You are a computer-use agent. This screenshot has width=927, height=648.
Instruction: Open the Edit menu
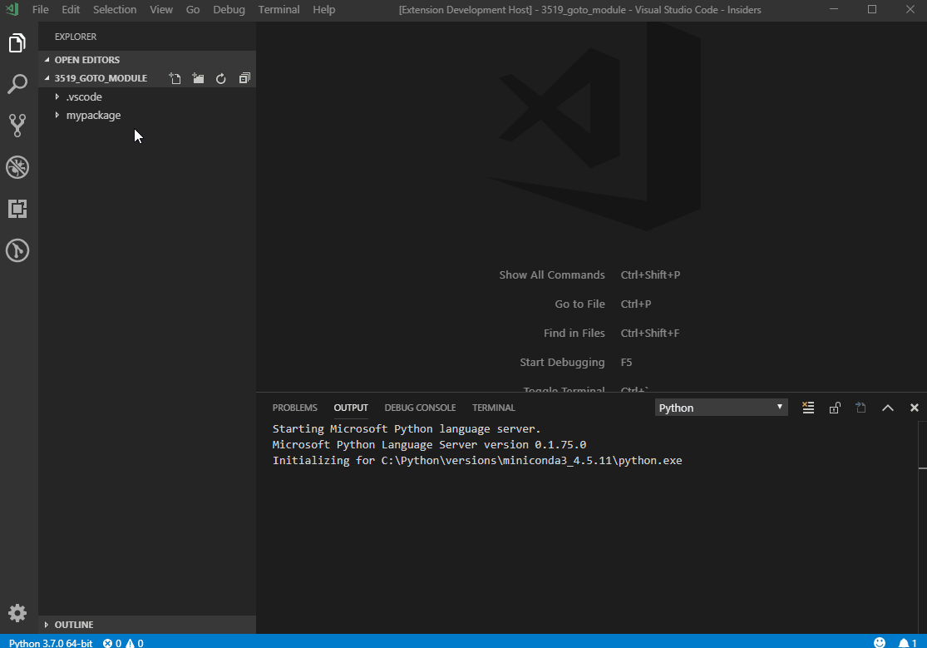71,9
